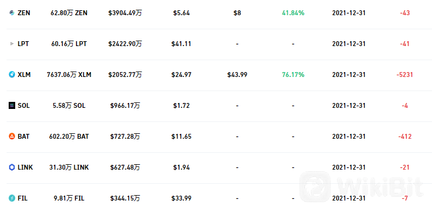432x213 pixels.
Task: Open the LINK token name link
Action: (x=25, y=167)
